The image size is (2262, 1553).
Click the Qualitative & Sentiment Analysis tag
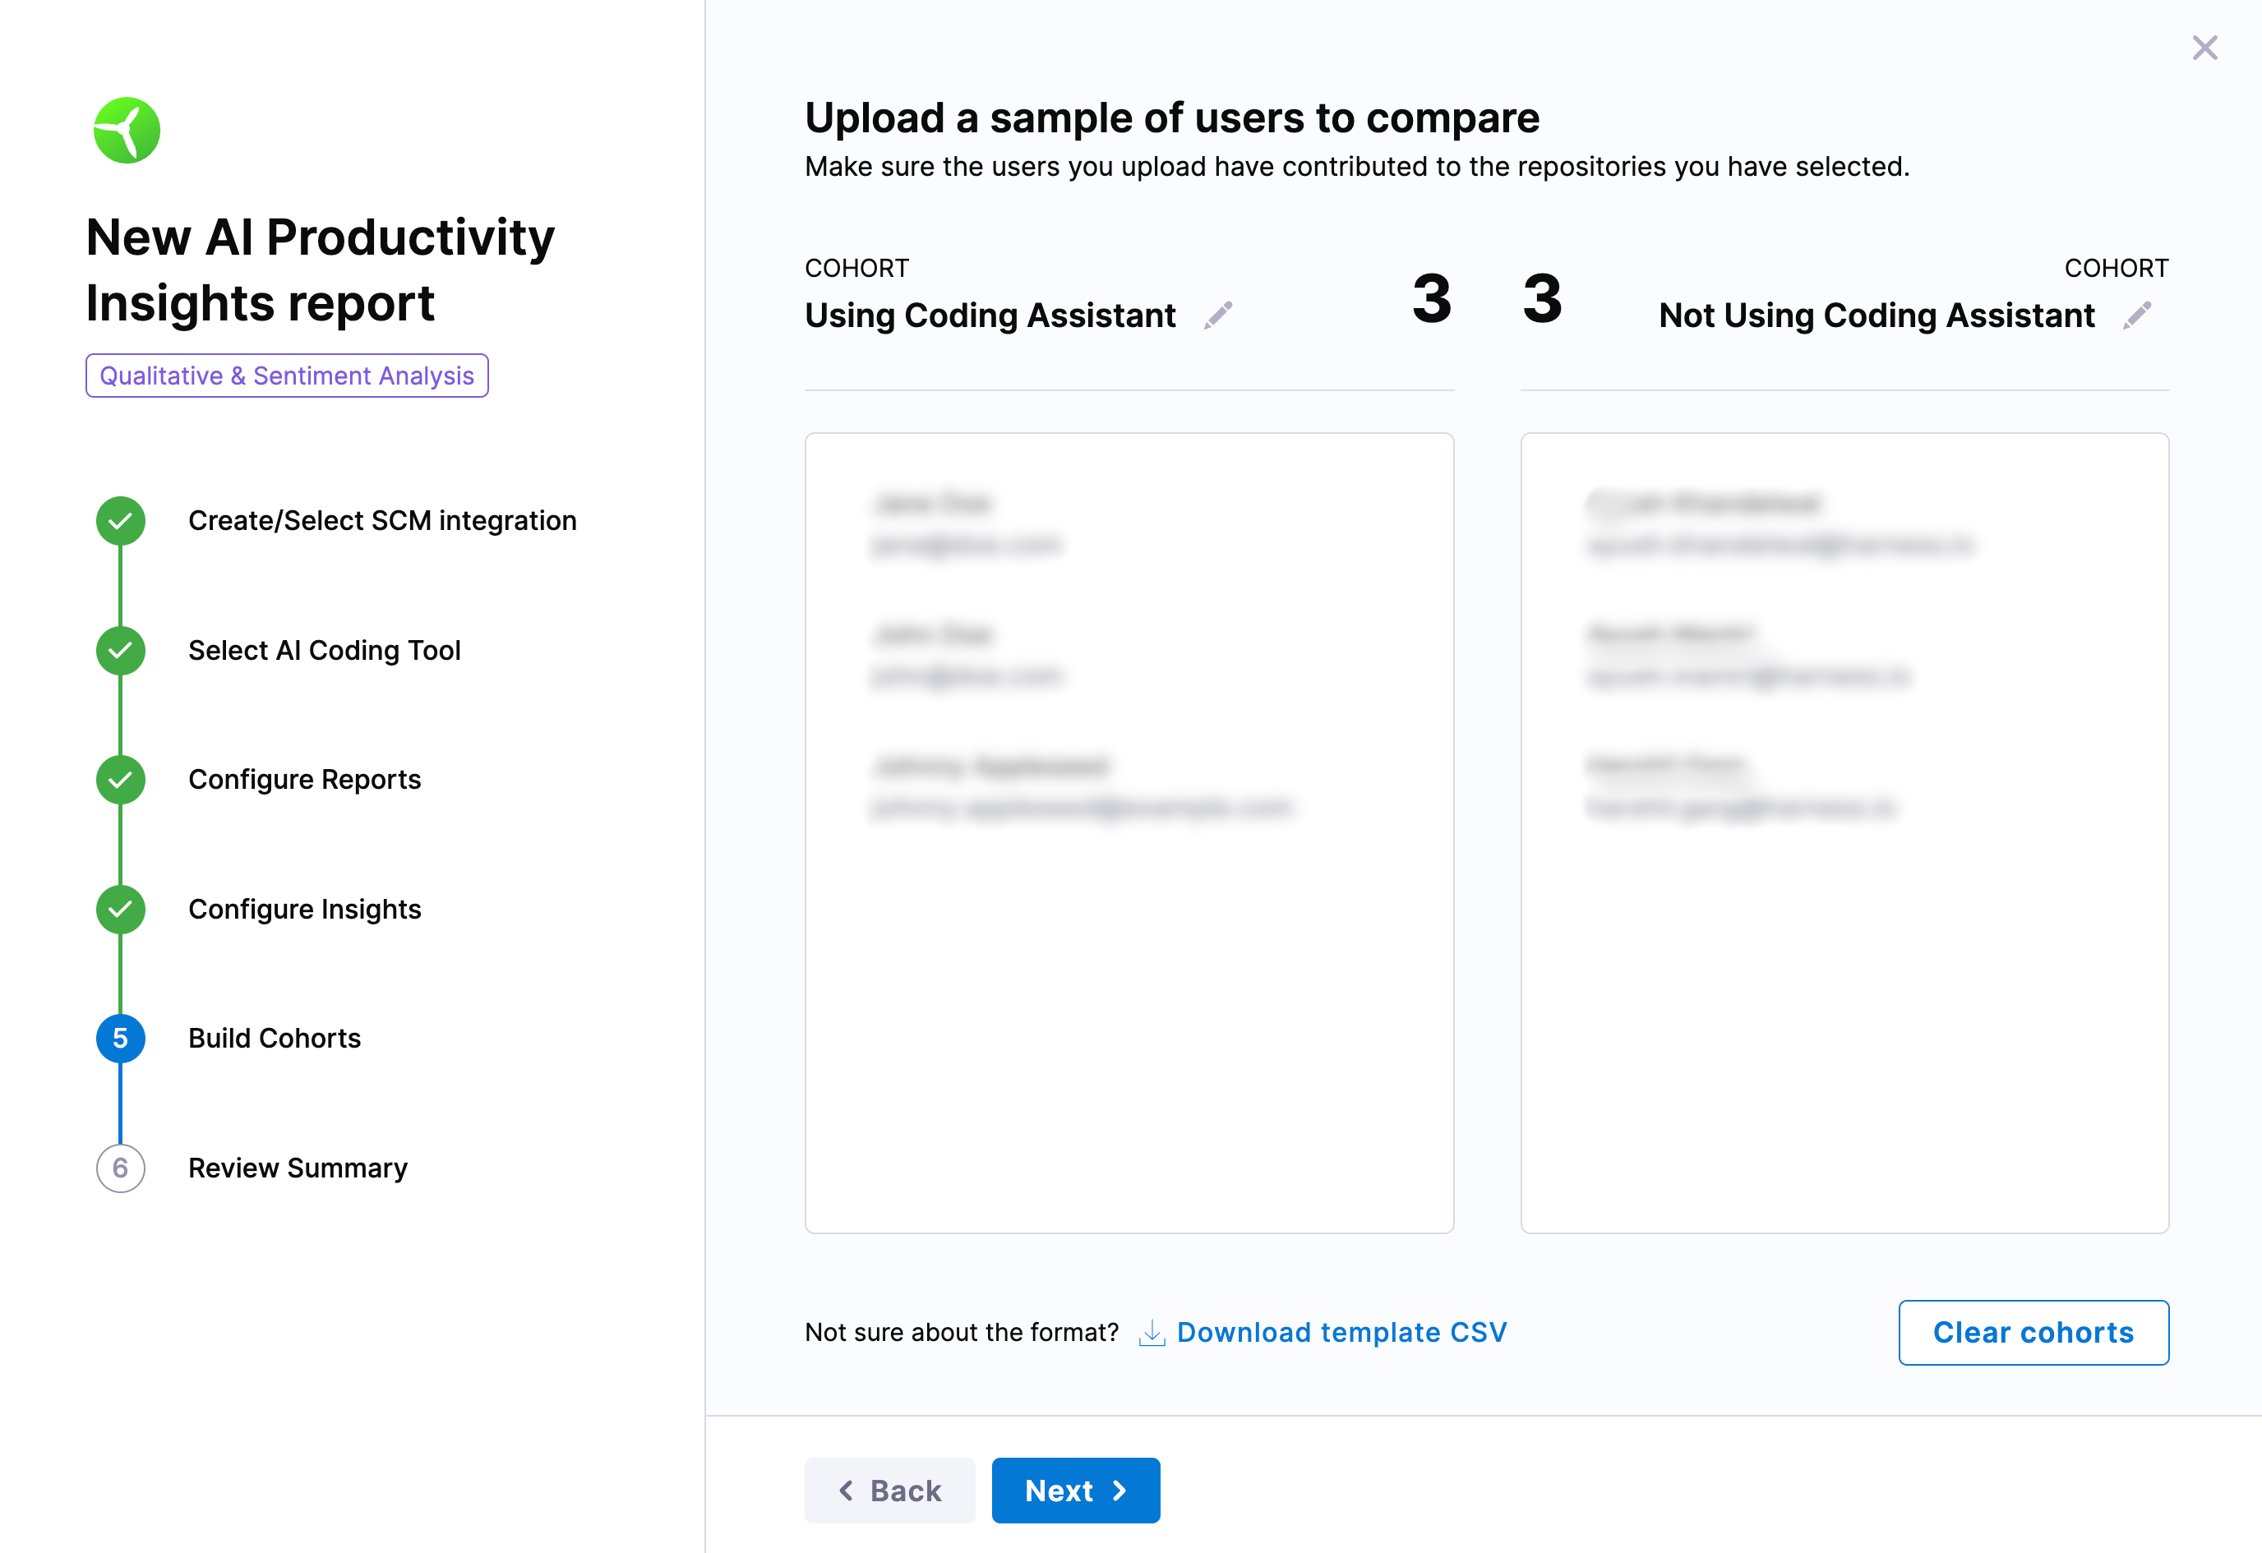287,376
